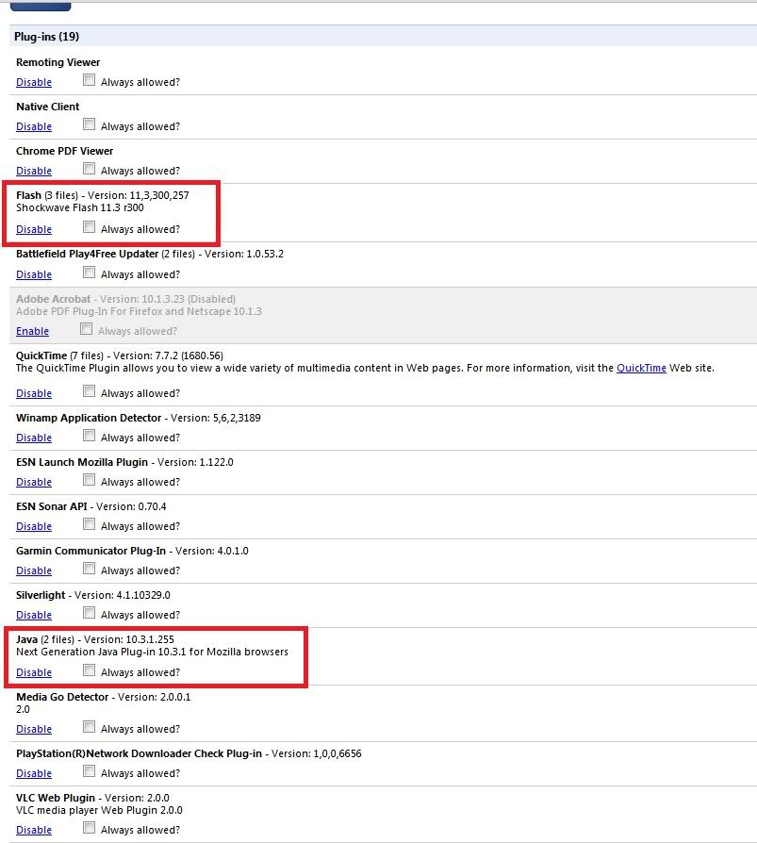Toggle Always allowed for VLC Web Plugin
The width and height of the screenshot is (757, 843).
pyautogui.click(x=90, y=828)
